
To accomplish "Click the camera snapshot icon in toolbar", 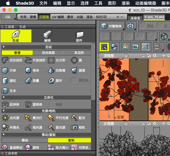I will [131, 26].
